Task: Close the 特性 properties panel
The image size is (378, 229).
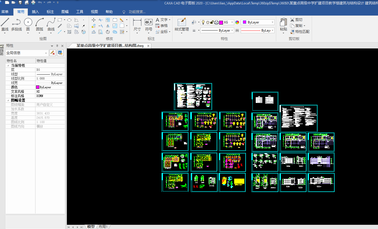Action: coord(62,46)
